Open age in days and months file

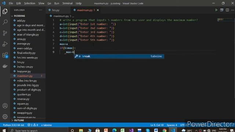[x=31, y=25]
